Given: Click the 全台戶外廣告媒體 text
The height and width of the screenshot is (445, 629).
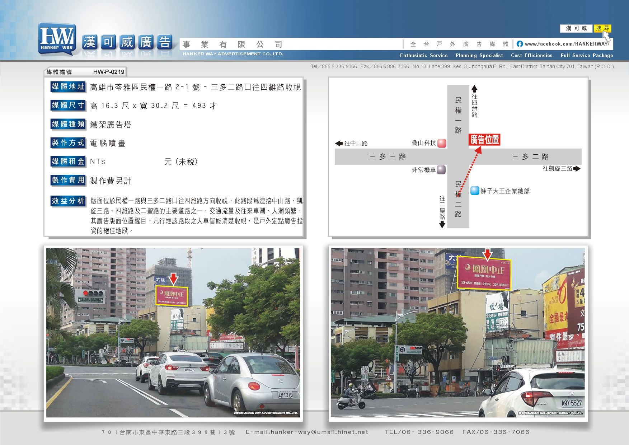Looking at the screenshot, I should (x=459, y=44).
